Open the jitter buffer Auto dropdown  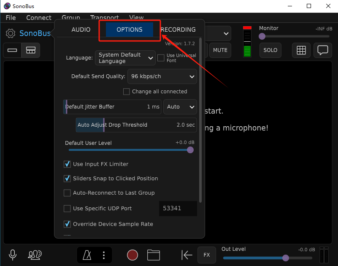180,107
